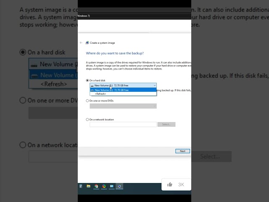Choose highlighted New Volume 72.70 GB free item
The height and width of the screenshot is (202, 269).
(x=123, y=90)
